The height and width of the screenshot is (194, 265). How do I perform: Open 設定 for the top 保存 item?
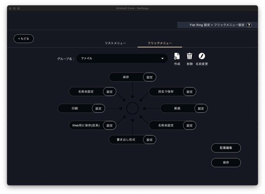coord(150,77)
